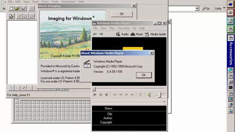Click the Back arrow in Windows Media Player
Image resolution: width=235 pixels, height=132 pixels.
pyautogui.click(x=95, y=34)
